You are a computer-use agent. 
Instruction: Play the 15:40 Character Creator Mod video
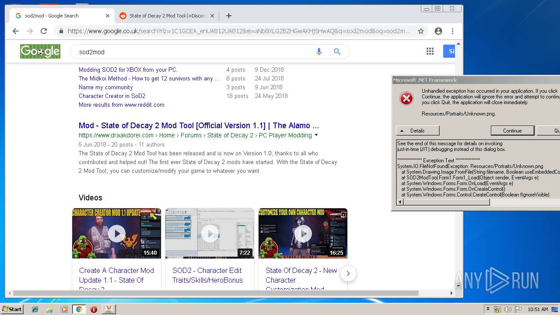point(116,233)
